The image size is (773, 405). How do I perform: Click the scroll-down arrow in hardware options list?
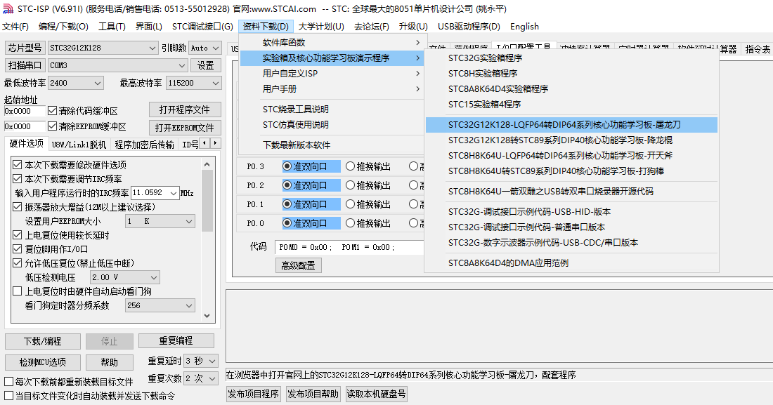click(x=207, y=316)
